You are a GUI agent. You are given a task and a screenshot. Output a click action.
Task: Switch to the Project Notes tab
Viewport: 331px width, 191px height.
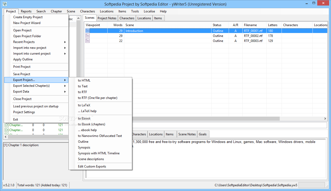pyautogui.click(x=107, y=18)
